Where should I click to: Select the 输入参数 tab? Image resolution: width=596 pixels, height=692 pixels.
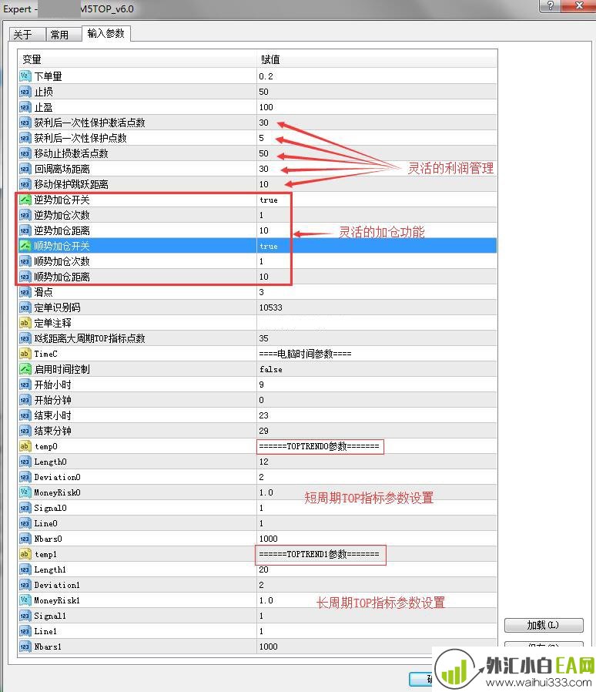click(105, 34)
